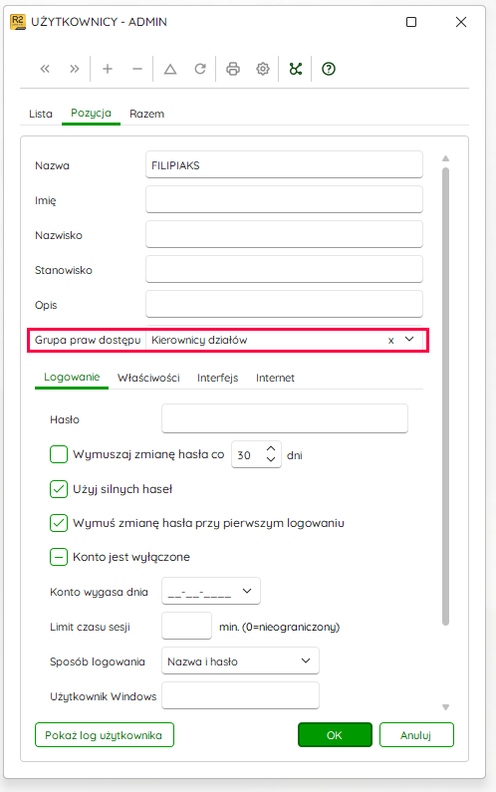Decrease password change days value

click(x=271, y=459)
